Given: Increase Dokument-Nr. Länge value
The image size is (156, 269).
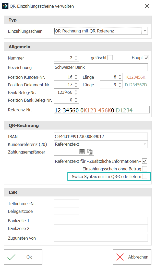Looking at the screenshot, I should coord(120,83).
